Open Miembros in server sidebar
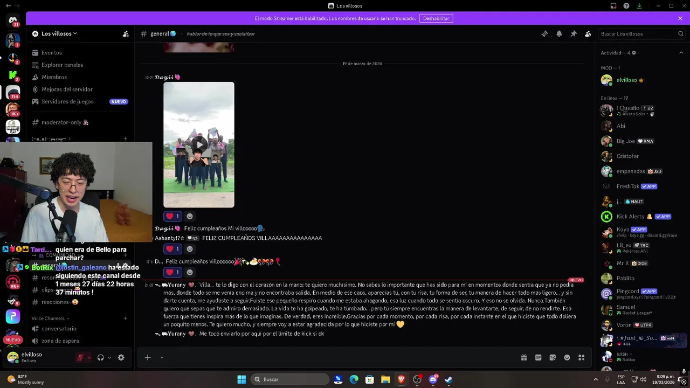 click(x=80, y=77)
